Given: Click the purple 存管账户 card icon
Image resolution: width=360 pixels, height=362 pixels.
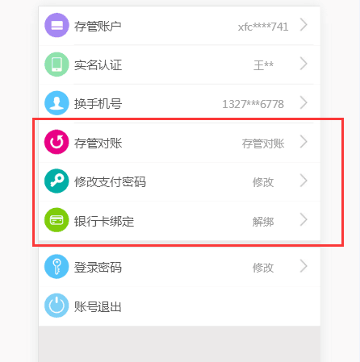Looking at the screenshot, I should point(57,25).
